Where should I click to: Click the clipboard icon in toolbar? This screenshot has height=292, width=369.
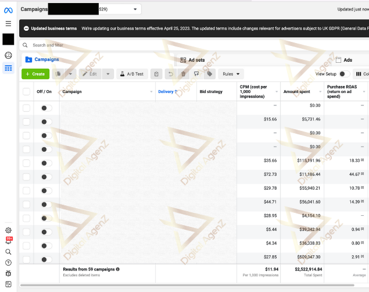click(x=156, y=74)
